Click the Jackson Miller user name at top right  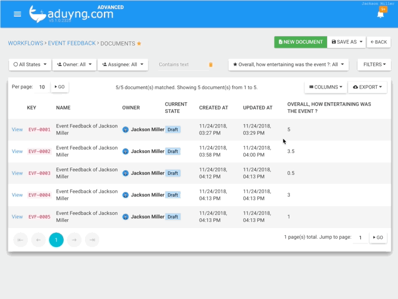pyautogui.click(x=378, y=4)
